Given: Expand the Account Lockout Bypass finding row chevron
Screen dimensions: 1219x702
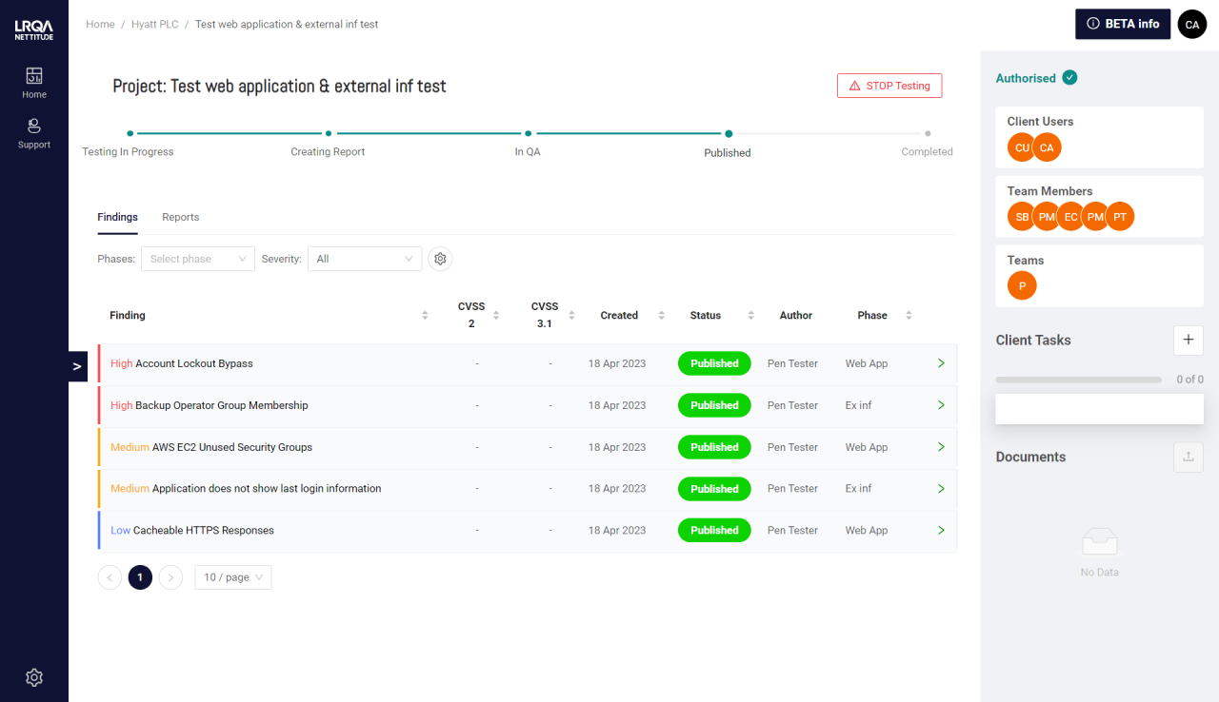Looking at the screenshot, I should coord(940,363).
